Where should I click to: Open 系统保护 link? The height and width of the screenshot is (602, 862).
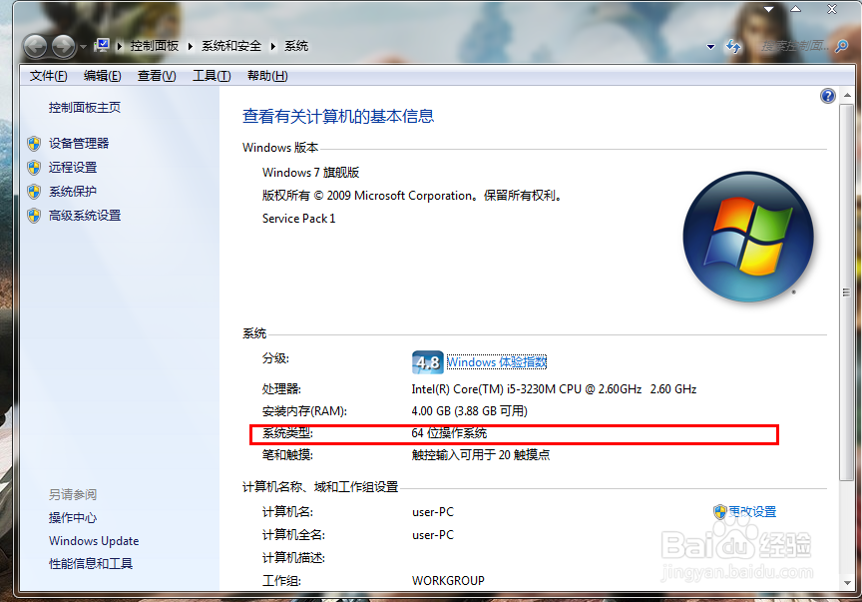coord(73,191)
